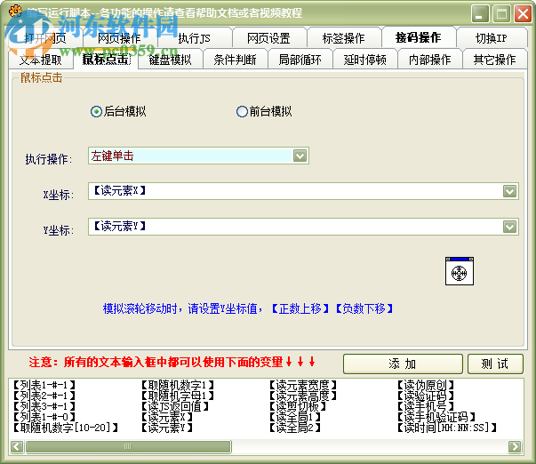Click variable 【读伪原创】
The width and height of the screenshot is (536, 464).
pyautogui.click(x=426, y=386)
